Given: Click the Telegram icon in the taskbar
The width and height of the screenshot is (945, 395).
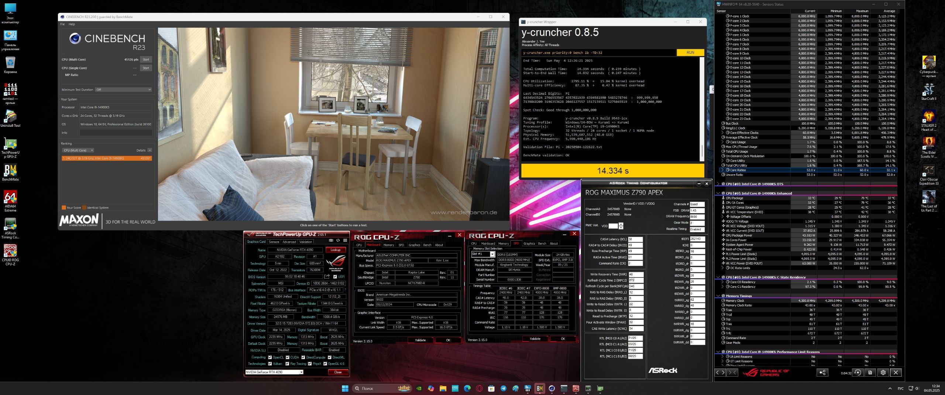Looking at the screenshot, I should coord(503,388).
